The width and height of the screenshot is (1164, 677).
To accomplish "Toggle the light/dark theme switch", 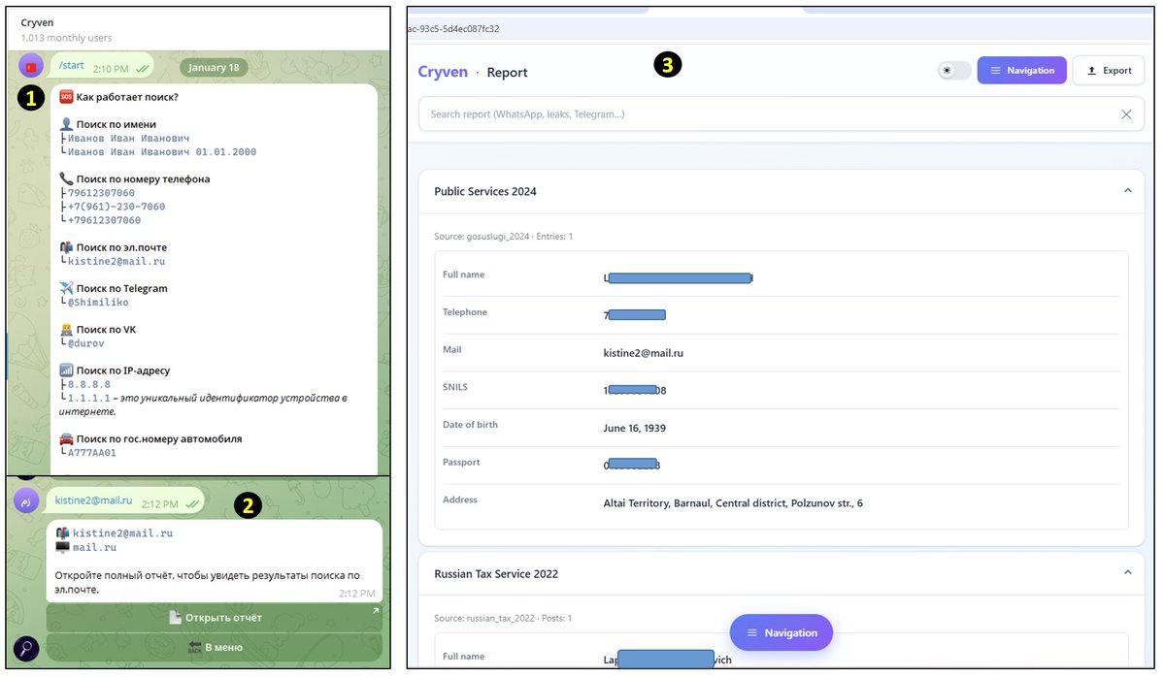I will pyautogui.click(x=954, y=71).
